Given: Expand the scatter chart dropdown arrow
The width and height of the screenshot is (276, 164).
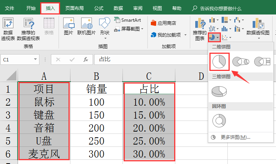Looking at the screenshot, I should pos(230,37).
